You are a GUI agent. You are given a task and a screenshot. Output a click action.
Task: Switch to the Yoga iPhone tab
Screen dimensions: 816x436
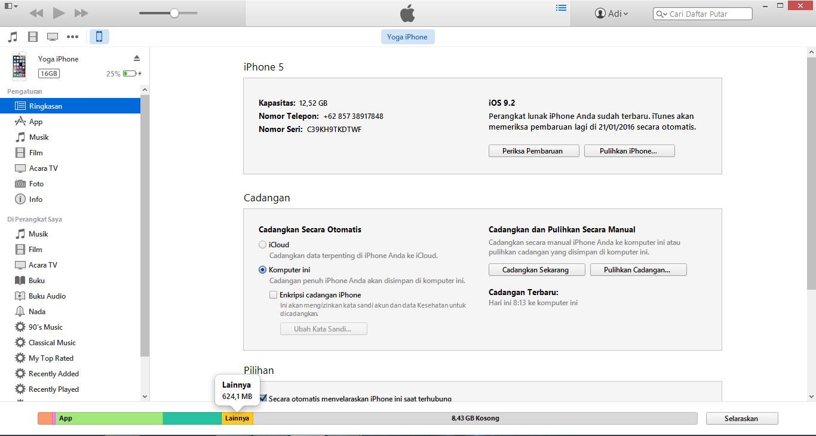[x=407, y=37]
